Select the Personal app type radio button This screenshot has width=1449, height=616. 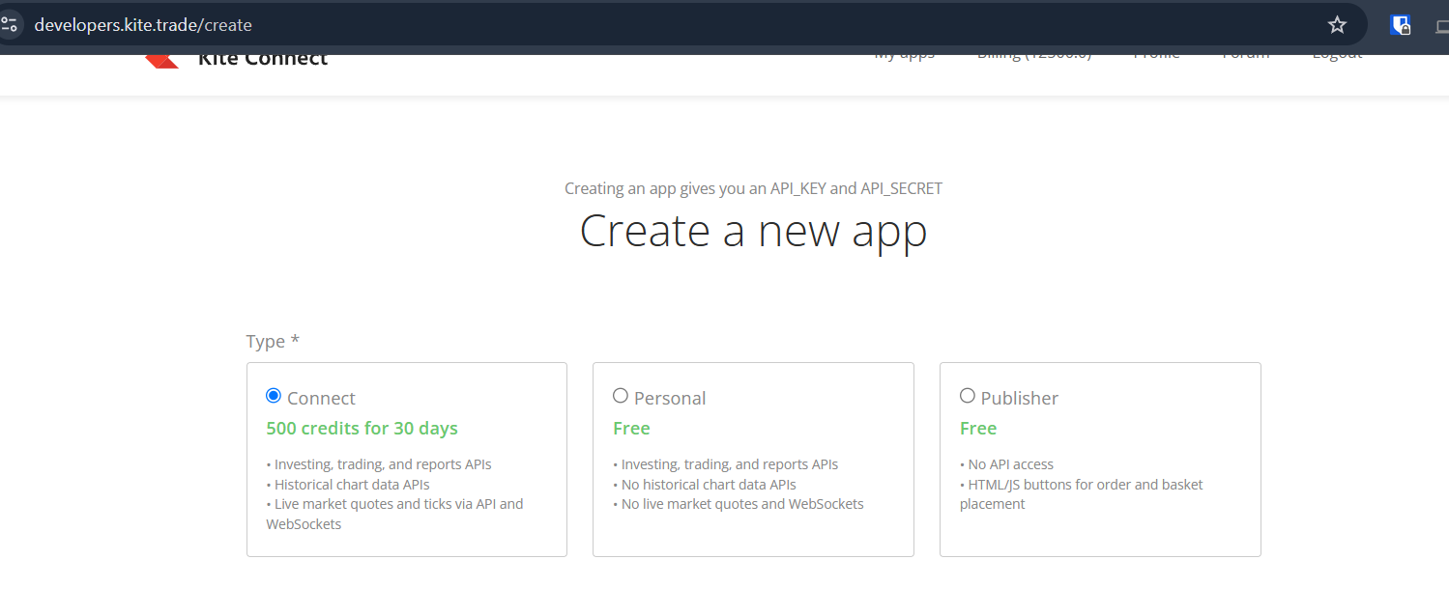[x=621, y=396]
